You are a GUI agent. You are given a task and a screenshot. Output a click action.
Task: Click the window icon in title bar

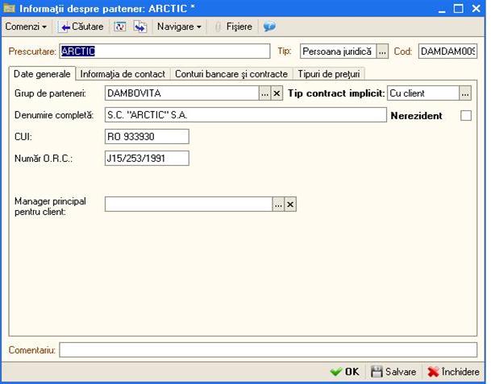click(9, 8)
